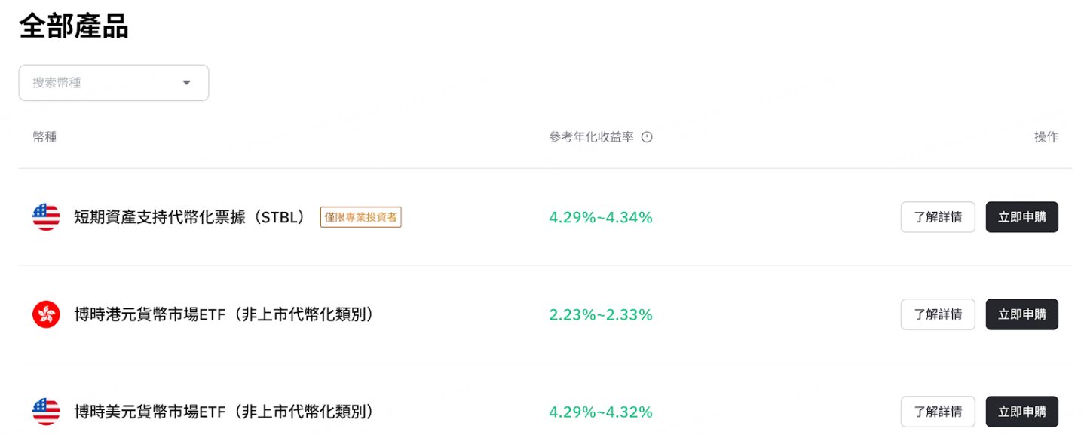This screenshot has width=1084, height=435.
Task: Click the US flag icon beside STBL product
Action: click(x=45, y=217)
